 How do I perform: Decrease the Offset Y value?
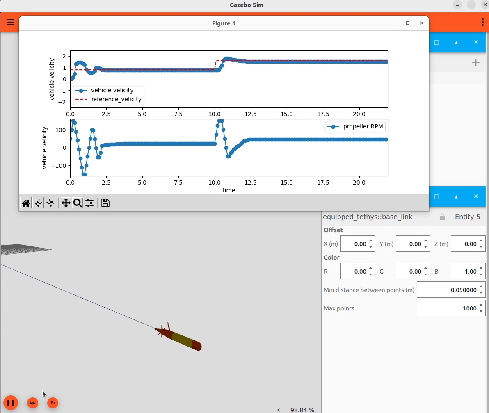pos(426,247)
